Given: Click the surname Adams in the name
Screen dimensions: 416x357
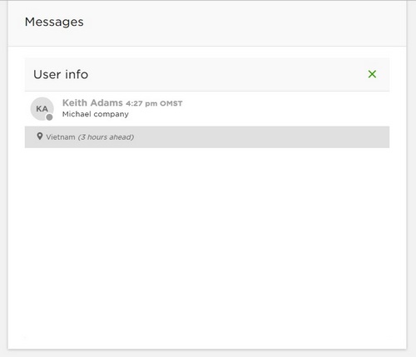Looking at the screenshot, I should 106,103.
